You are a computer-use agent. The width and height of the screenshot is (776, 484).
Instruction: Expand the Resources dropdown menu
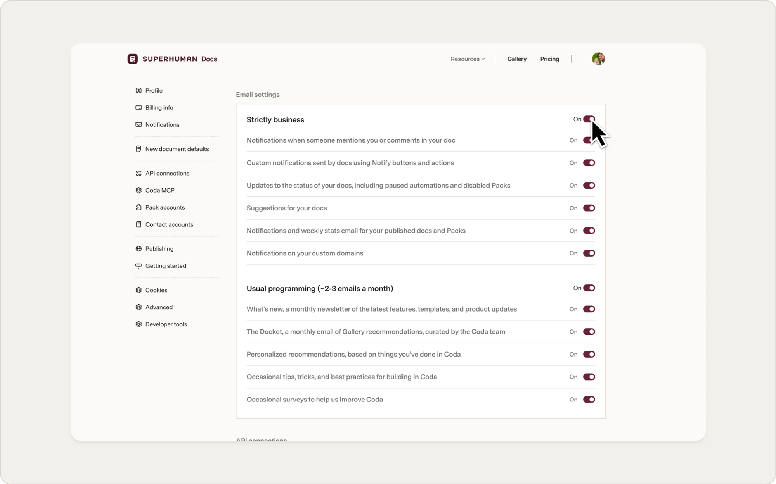tap(468, 59)
